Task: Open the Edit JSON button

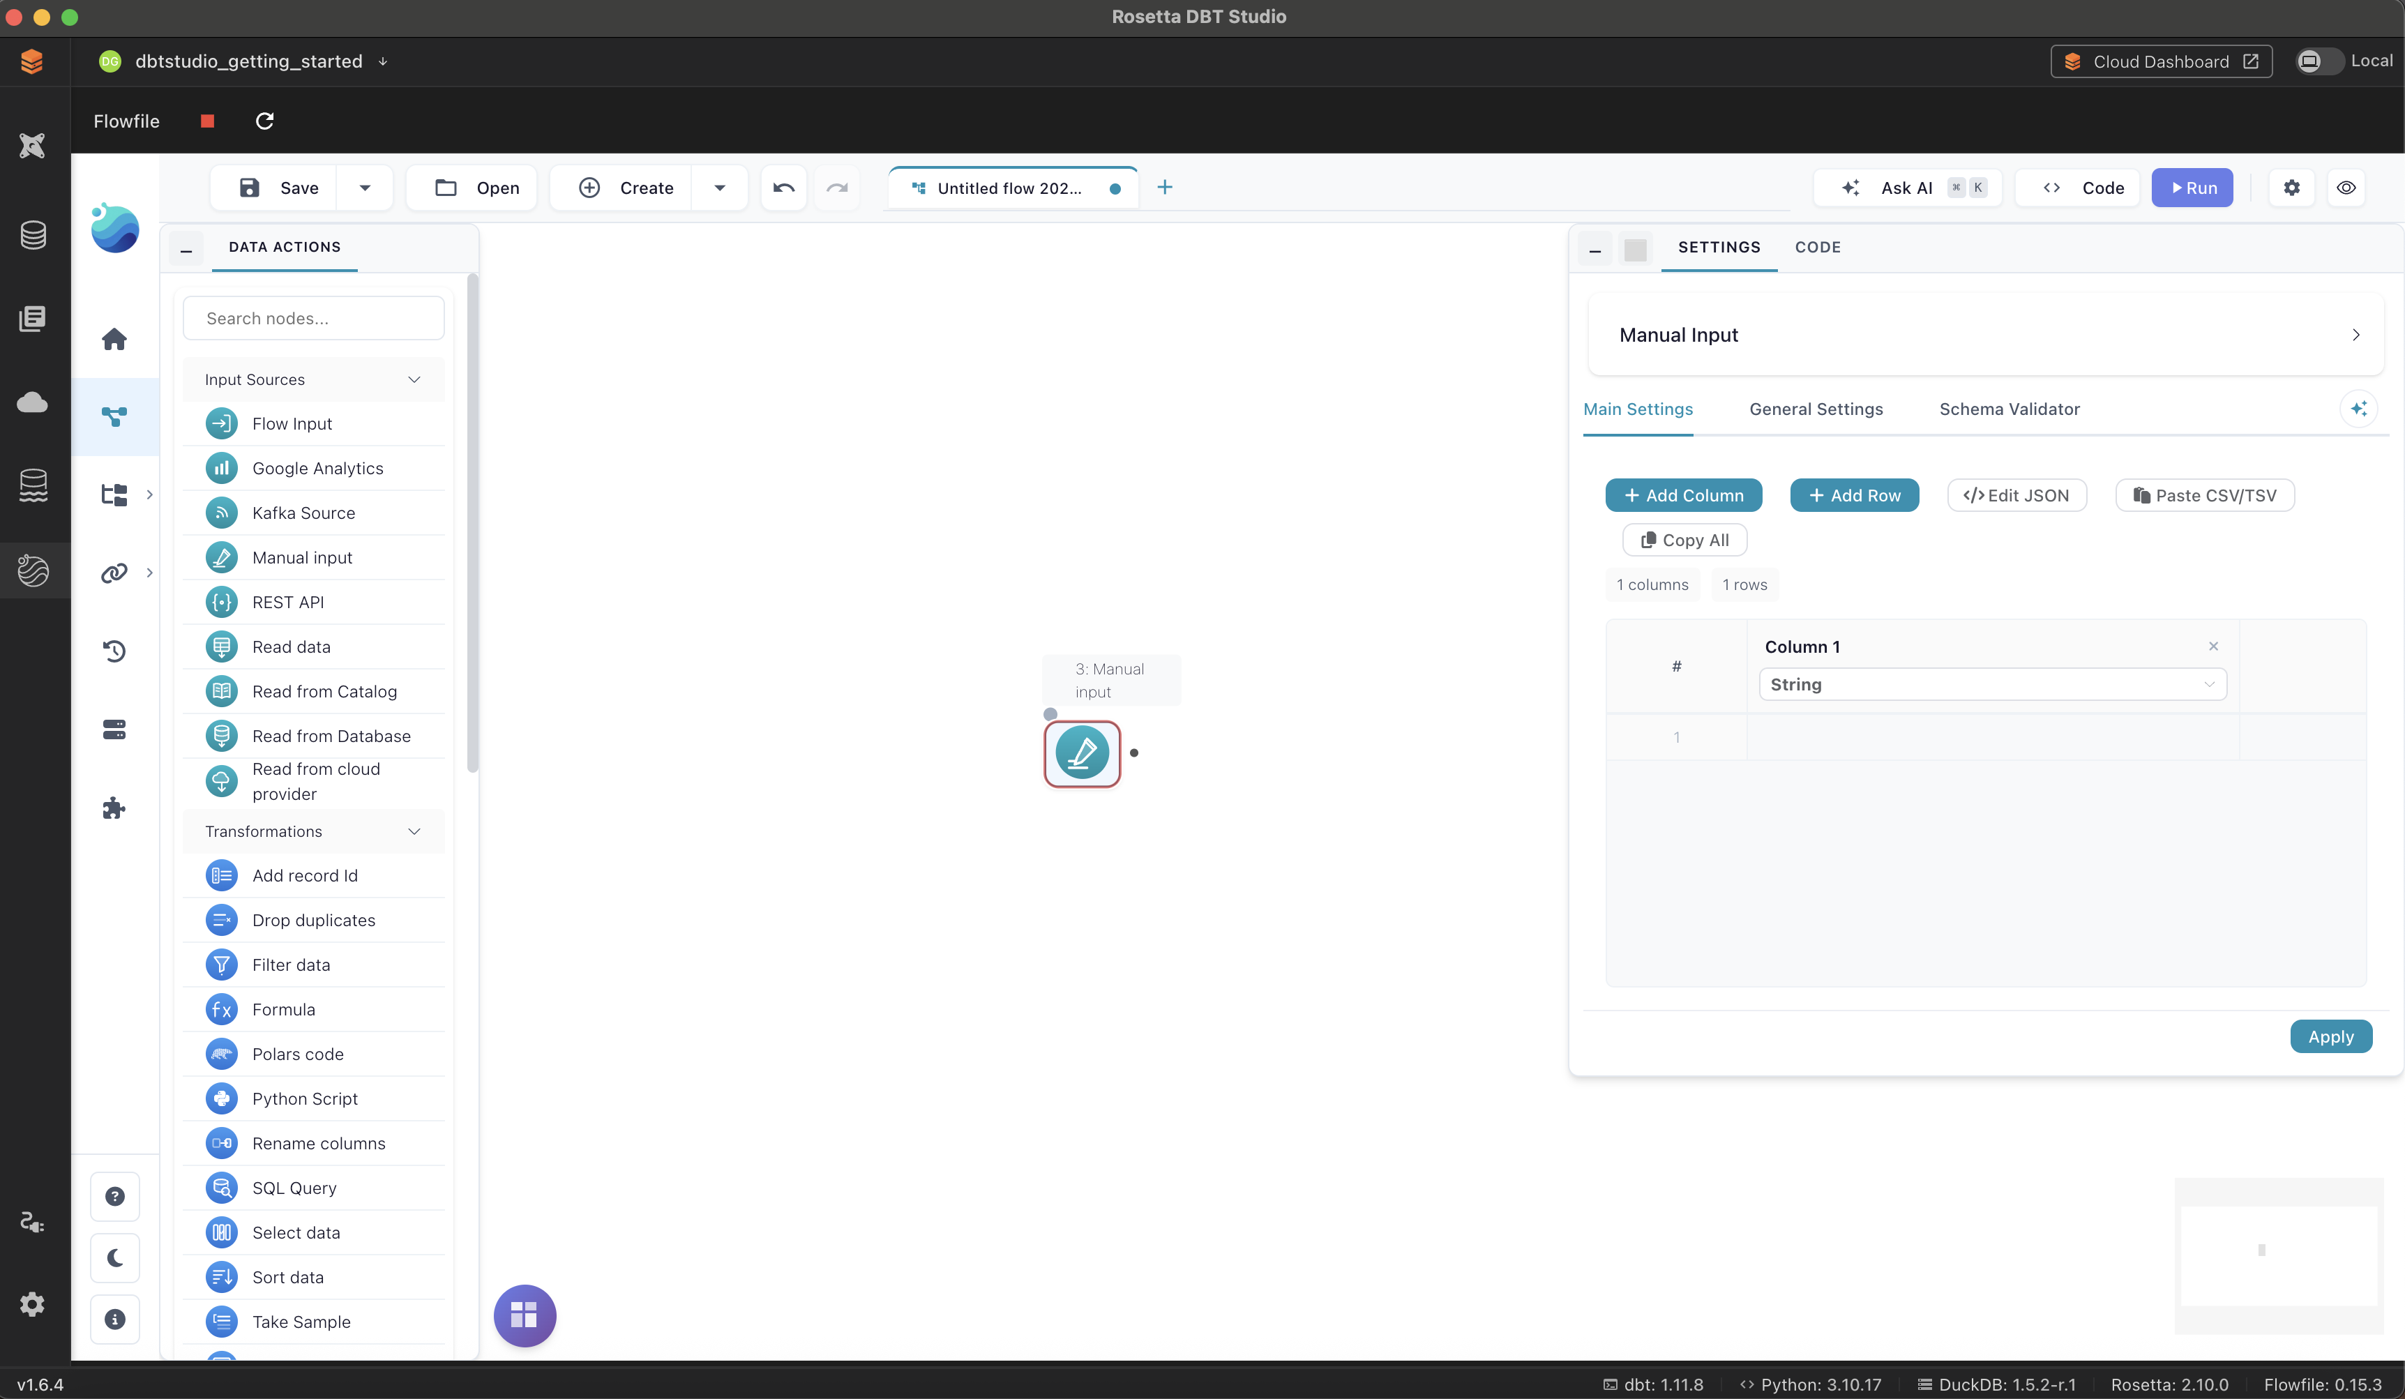Action: pos(2016,495)
